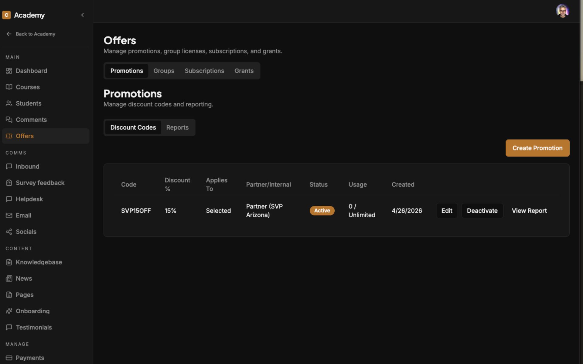The image size is (583, 364).
Task: Click the Dashboard grid icon
Action: tap(9, 71)
